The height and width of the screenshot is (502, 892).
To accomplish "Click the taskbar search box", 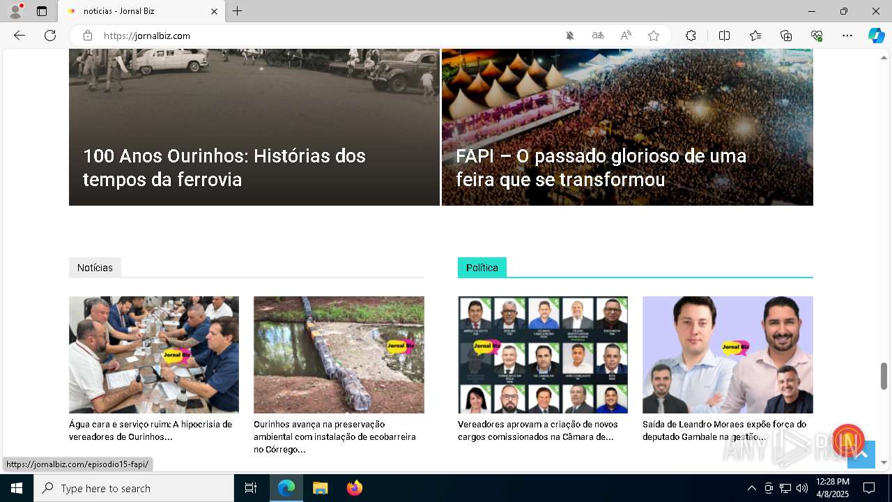I will 134,488.
